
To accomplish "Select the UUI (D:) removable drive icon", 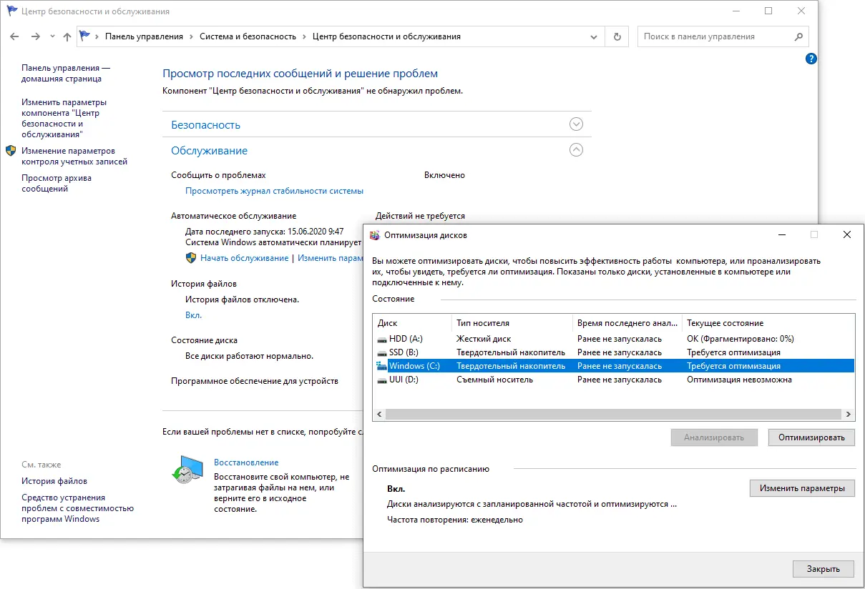I will coord(382,380).
